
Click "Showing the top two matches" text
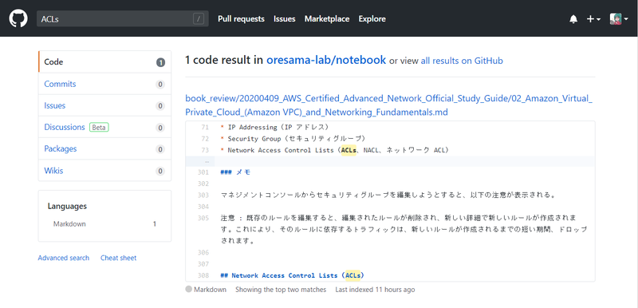281,290
